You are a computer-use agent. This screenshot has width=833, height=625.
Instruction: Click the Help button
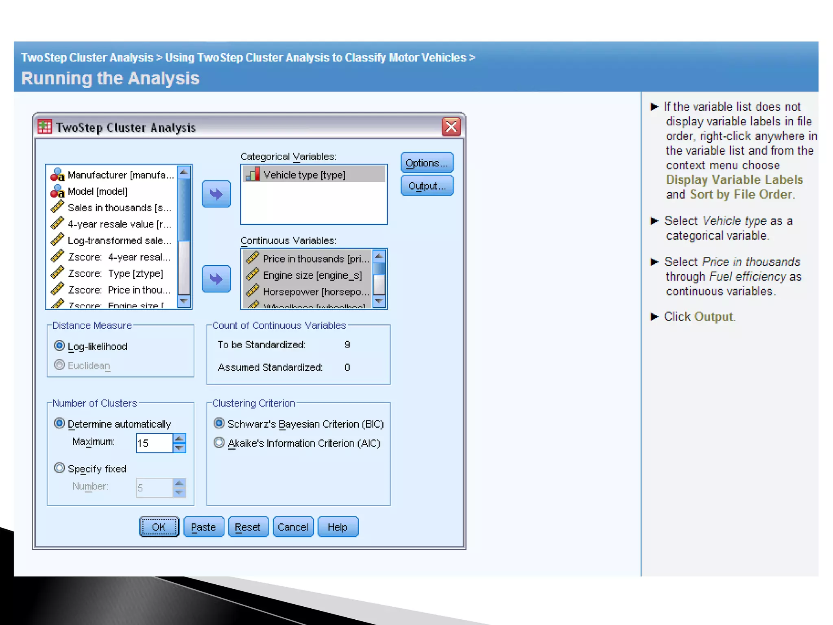tap(338, 527)
